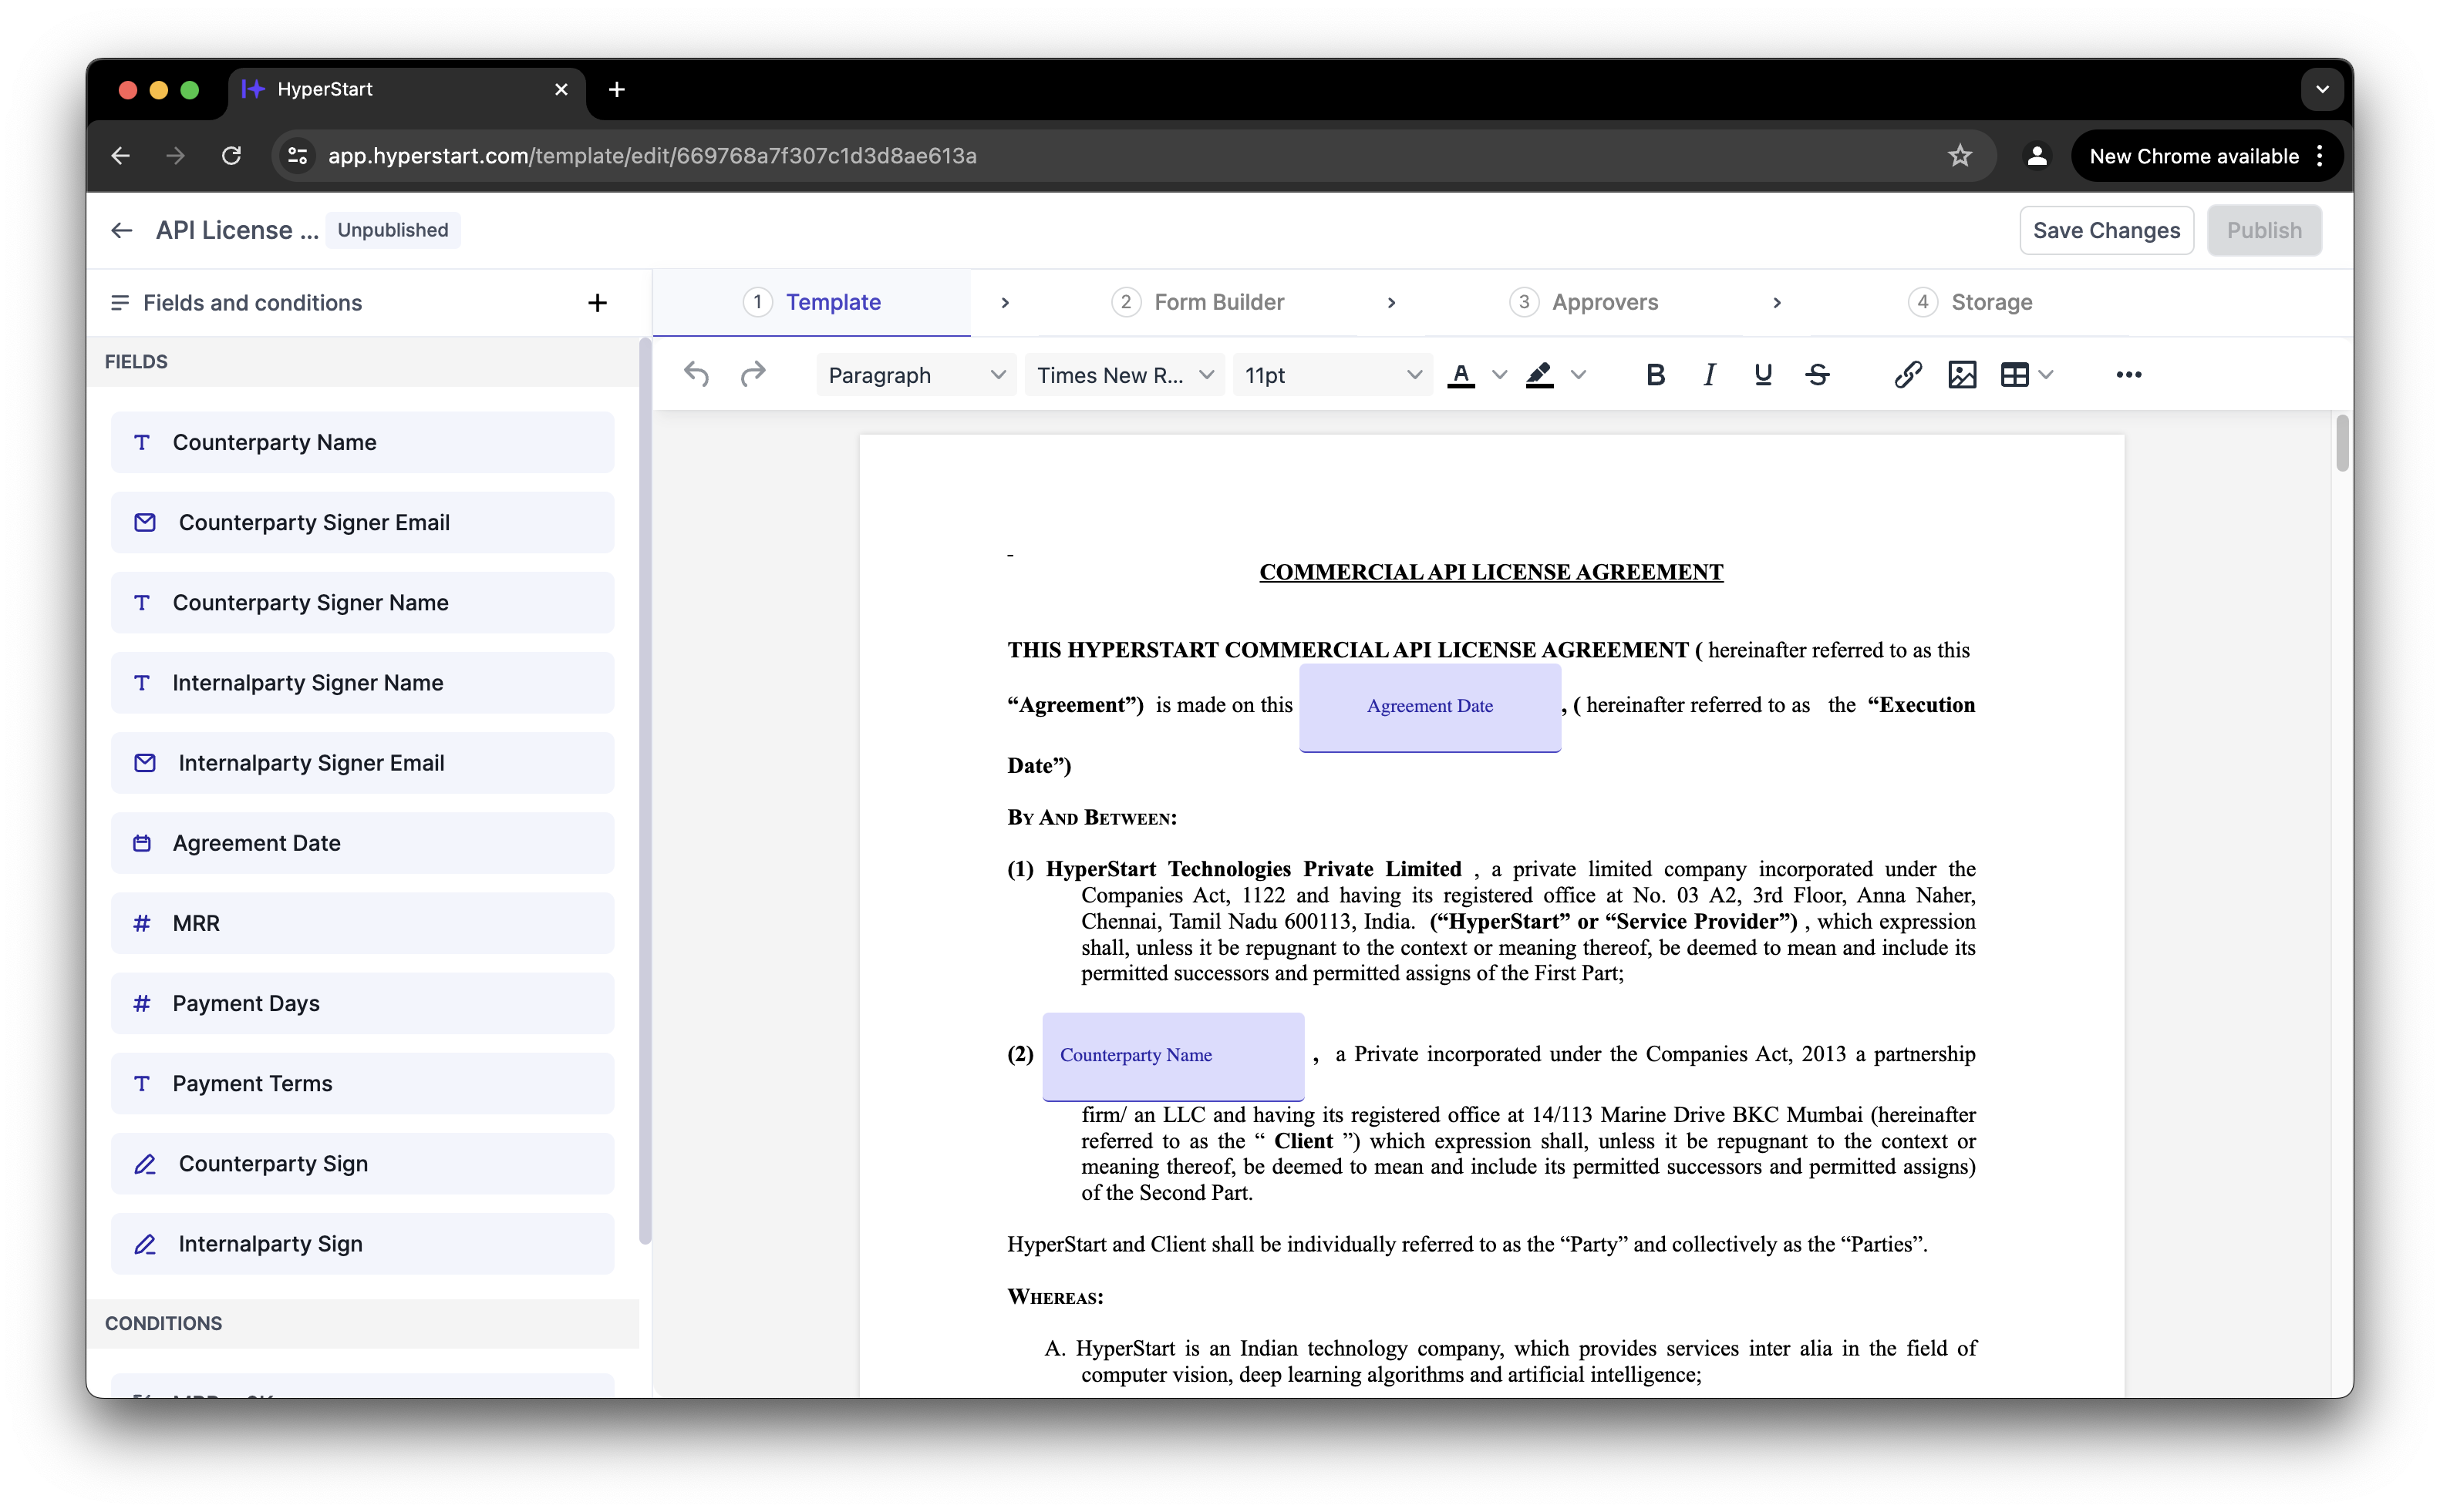Open the Times New Roman font dropdown
This screenshot has width=2440, height=1512.
[x=1124, y=375]
